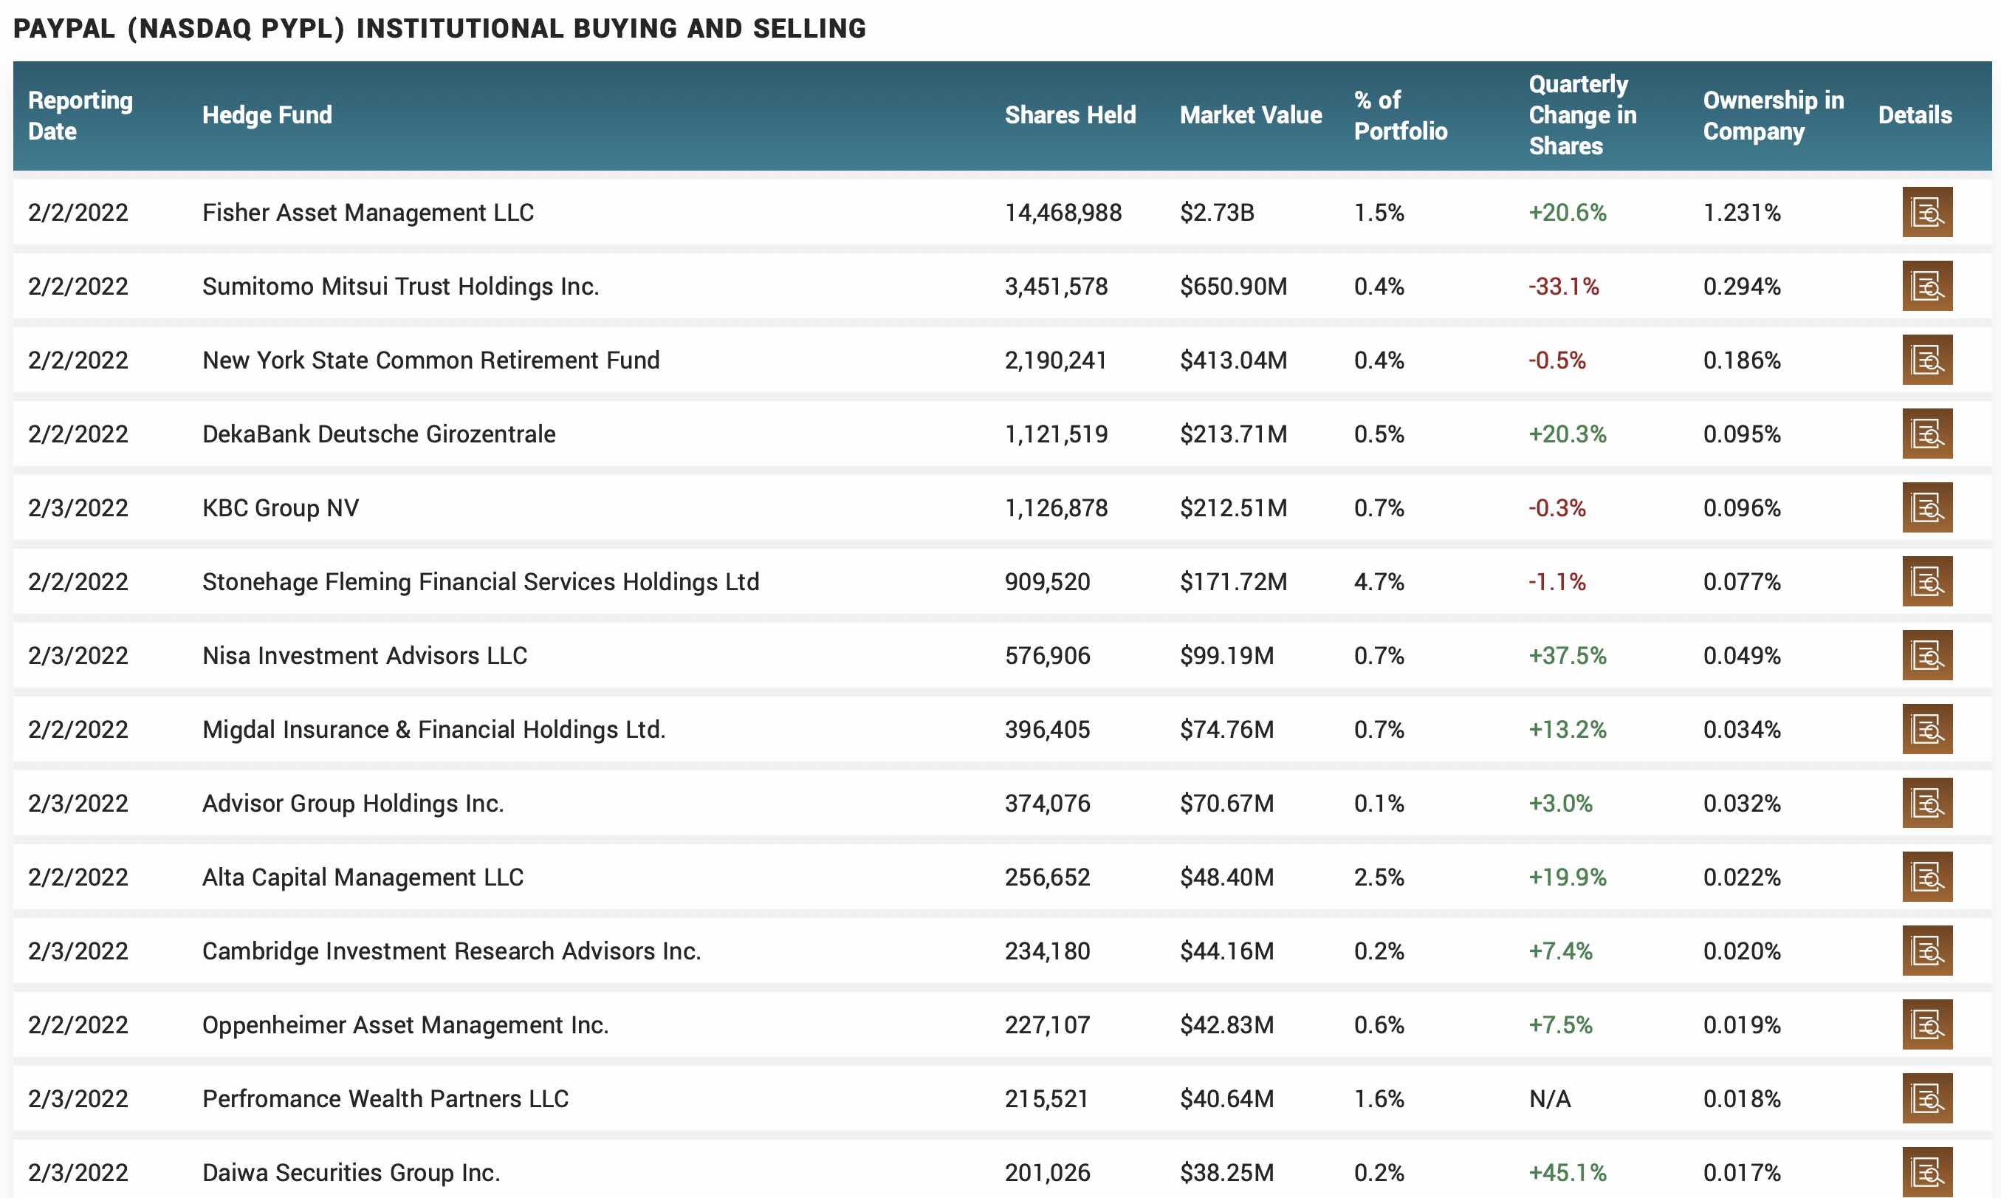This screenshot has height=1198, width=2001.
Task: Open details icon for Alta Capital Management LLC
Action: point(1926,876)
